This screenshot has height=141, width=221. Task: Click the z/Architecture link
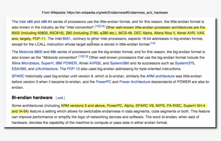[46, 69]
